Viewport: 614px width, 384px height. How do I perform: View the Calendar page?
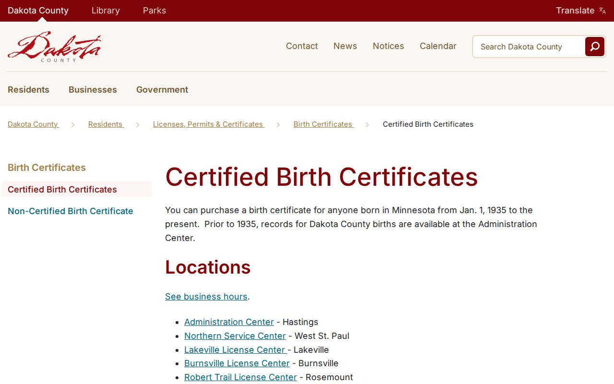pos(438,46)
